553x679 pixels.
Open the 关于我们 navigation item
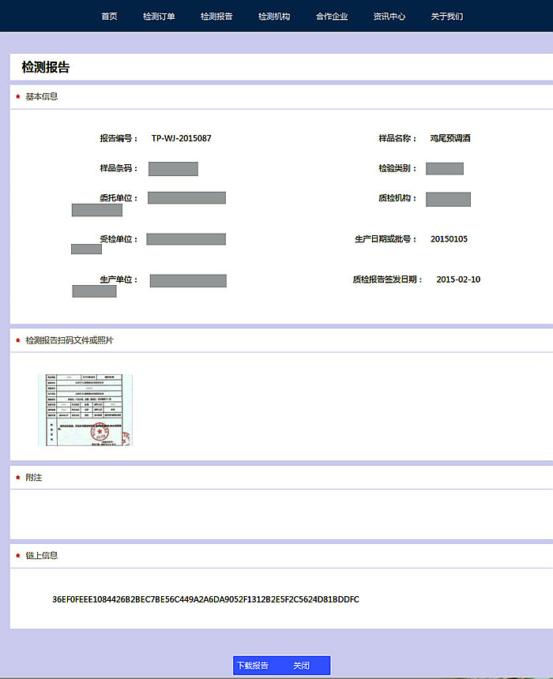pos(447,17)
